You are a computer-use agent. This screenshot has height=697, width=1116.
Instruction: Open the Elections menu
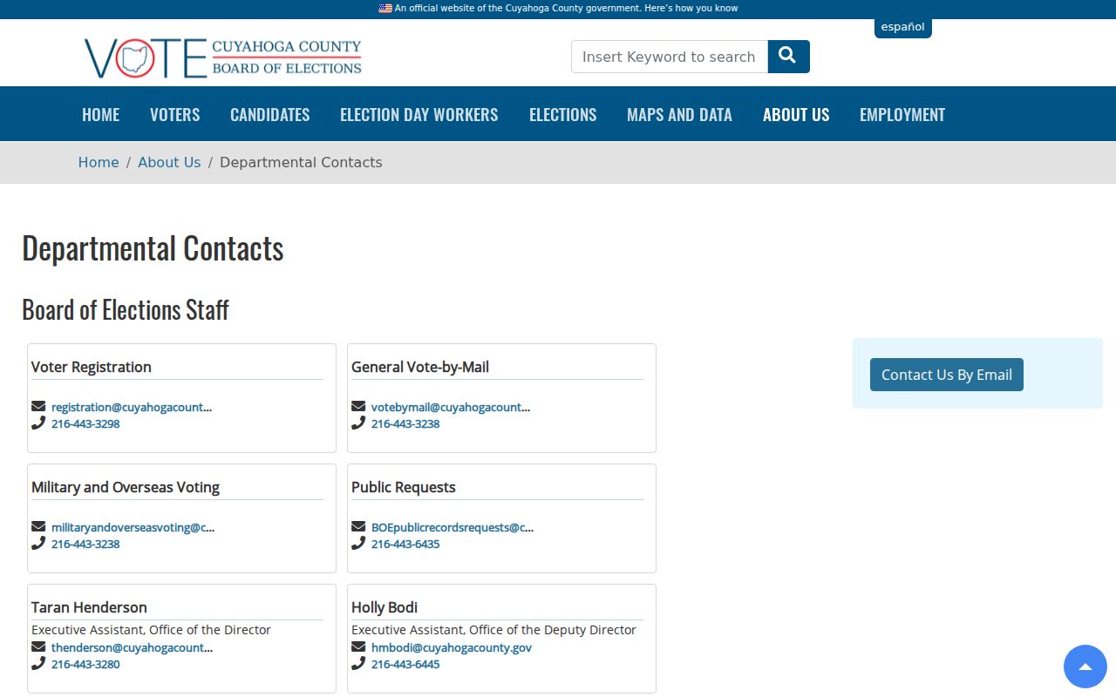[563, 114]
